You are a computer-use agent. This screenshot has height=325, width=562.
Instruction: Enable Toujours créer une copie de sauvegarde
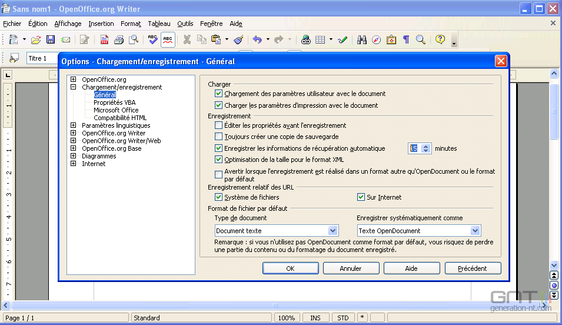[219, 137]
